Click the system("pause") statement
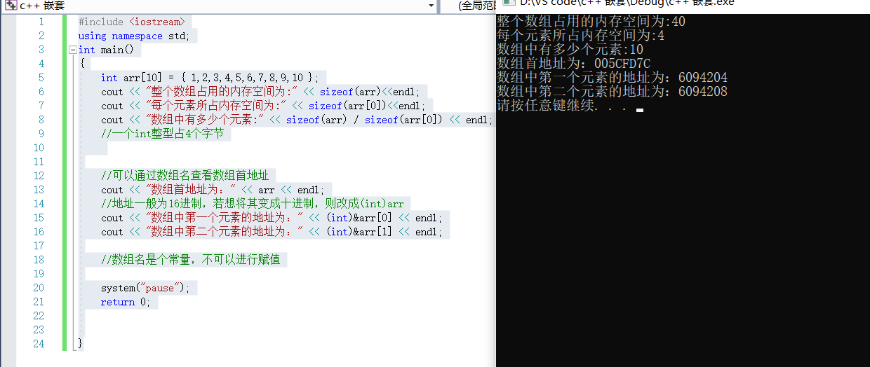Image resolution: width=870 pixels, height=367 pixels. point(145,288)
